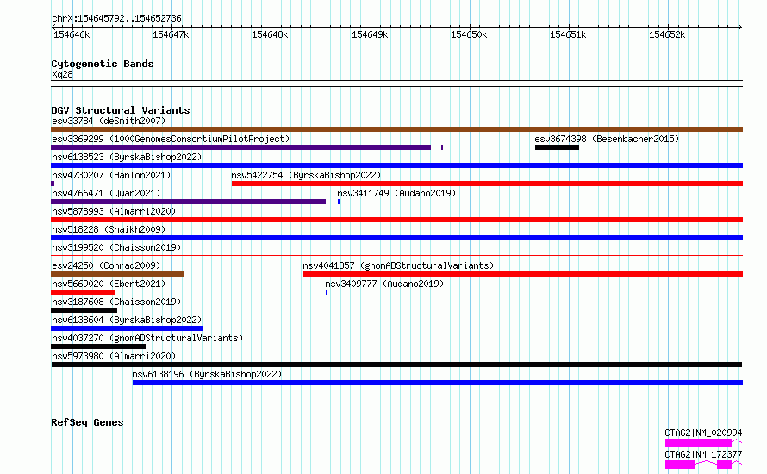Screen dimensions: 767x474
Task: Click the small blue nsv3409777 marker
Action: click(327, 292)
